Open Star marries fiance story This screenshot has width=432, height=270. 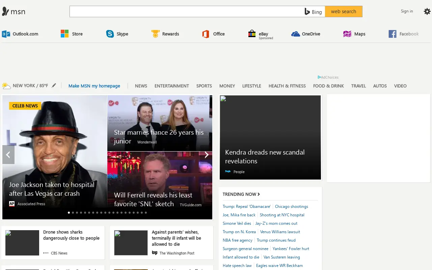(x=159, y=136)
